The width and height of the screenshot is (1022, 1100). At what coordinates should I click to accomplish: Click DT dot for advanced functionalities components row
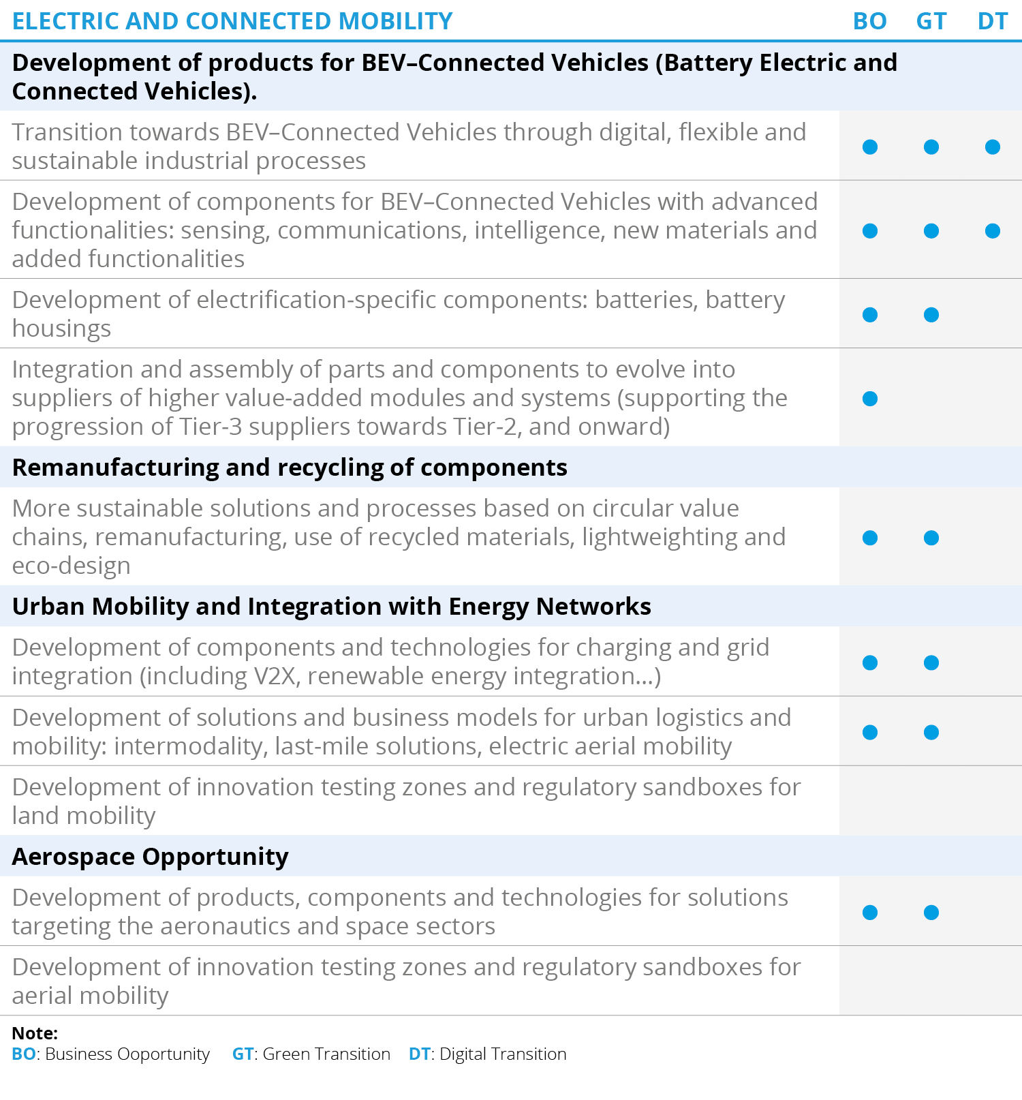[993, 230]
